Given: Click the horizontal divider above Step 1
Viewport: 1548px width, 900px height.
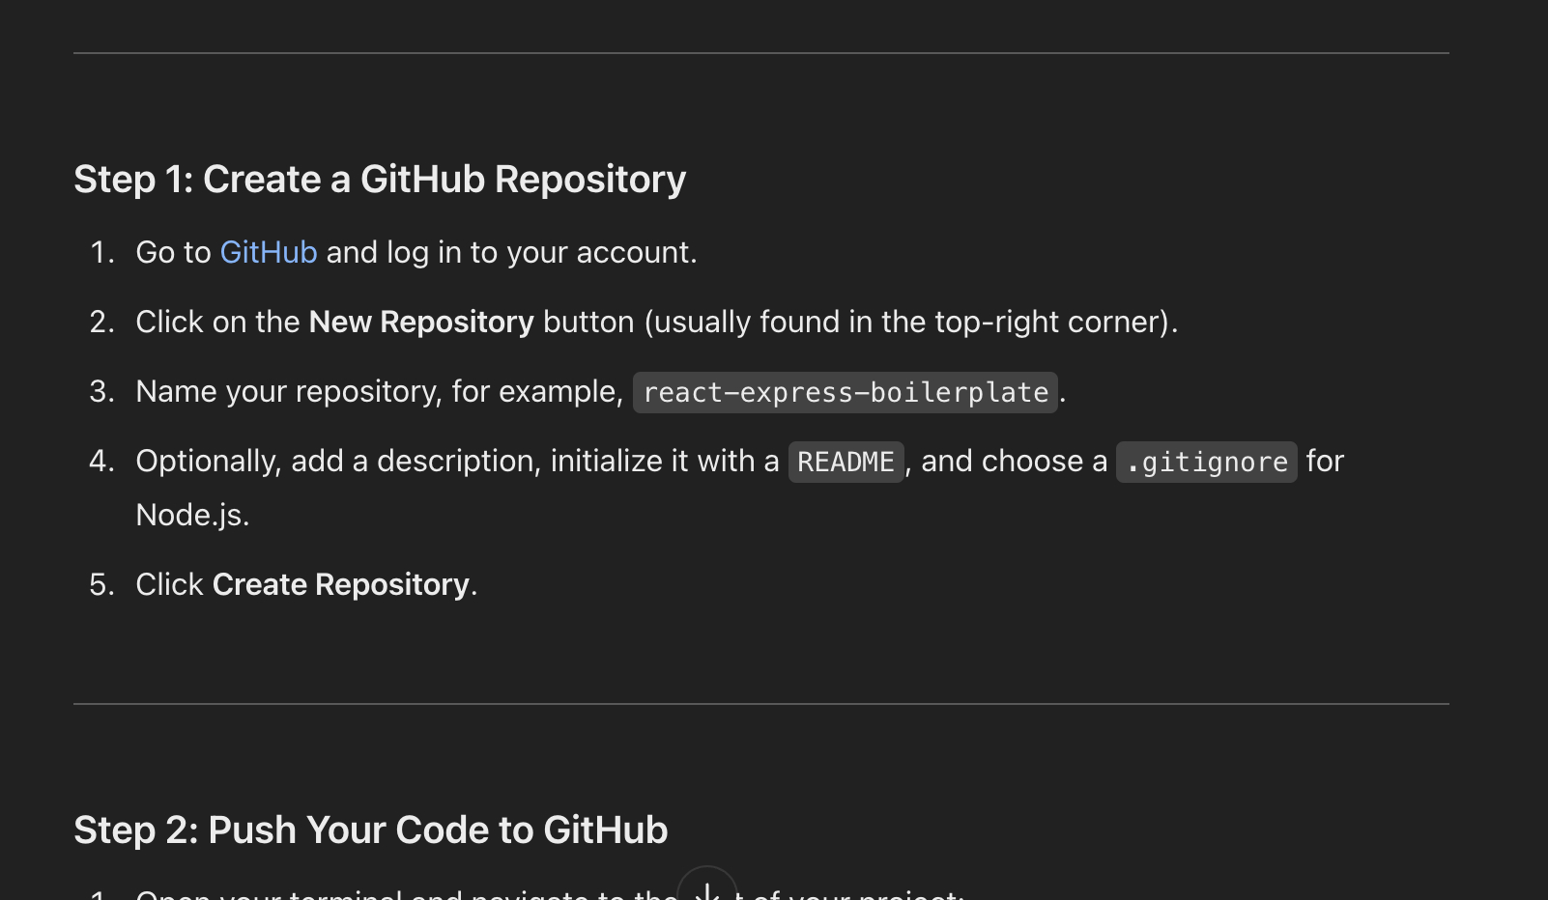Looking at the screenshot, I should [761, 53].
